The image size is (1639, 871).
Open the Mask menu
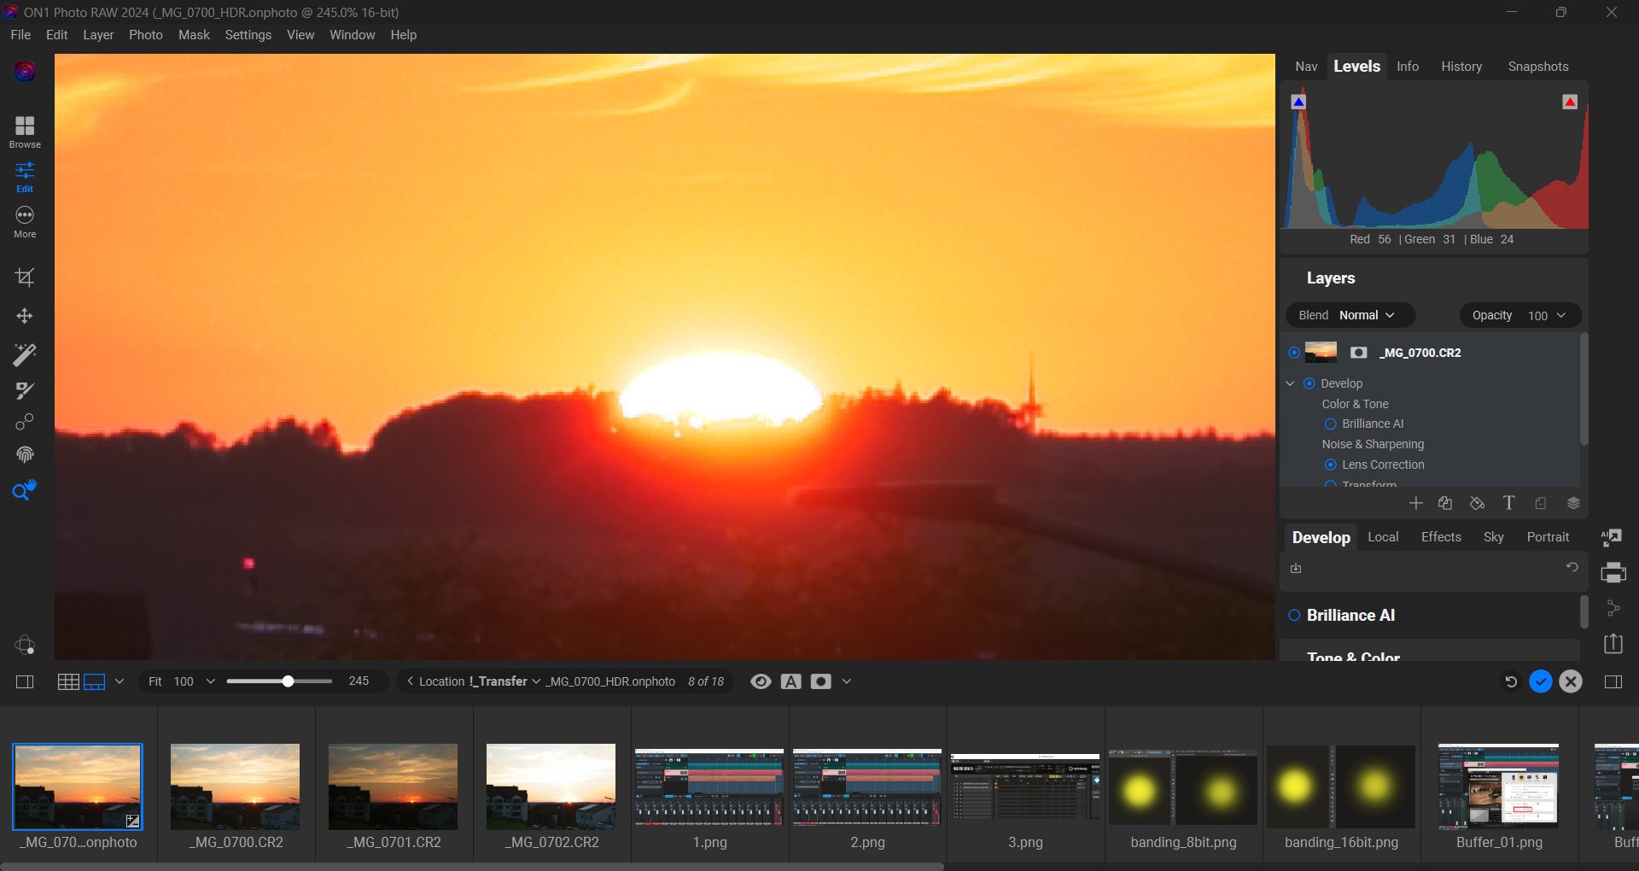click(x=194, y=35)
